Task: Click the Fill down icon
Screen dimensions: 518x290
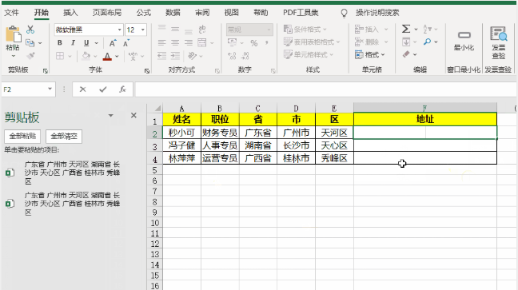Action: (406, 42)
